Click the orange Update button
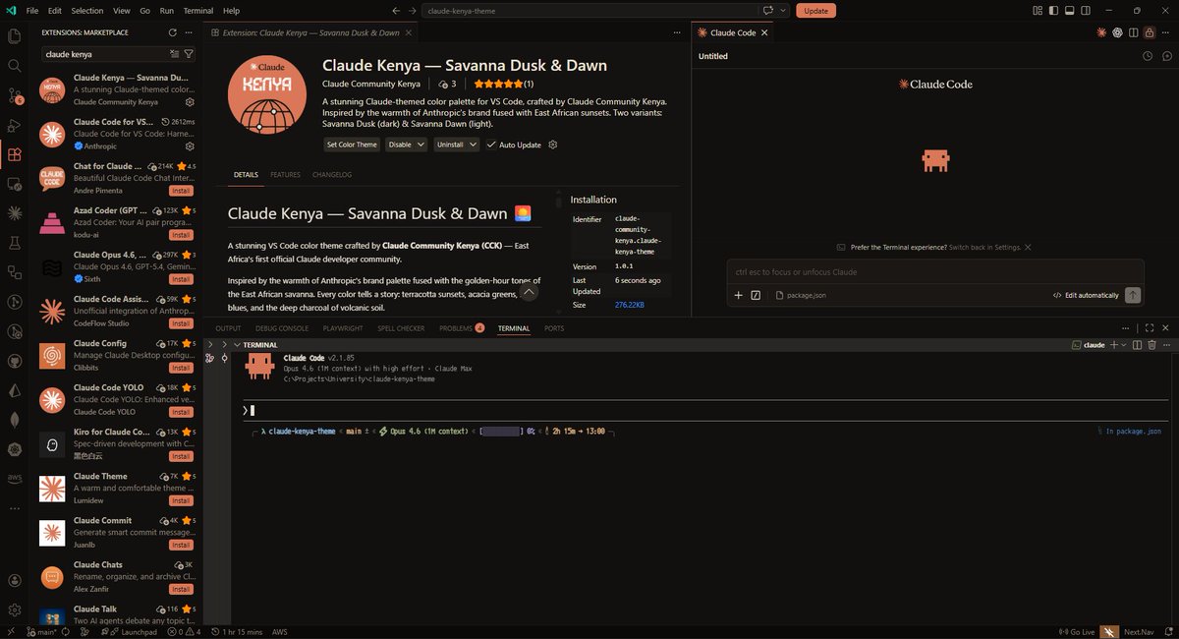Image resolution: width=1179 pixels, height=639 pixels. pos(815,11)
